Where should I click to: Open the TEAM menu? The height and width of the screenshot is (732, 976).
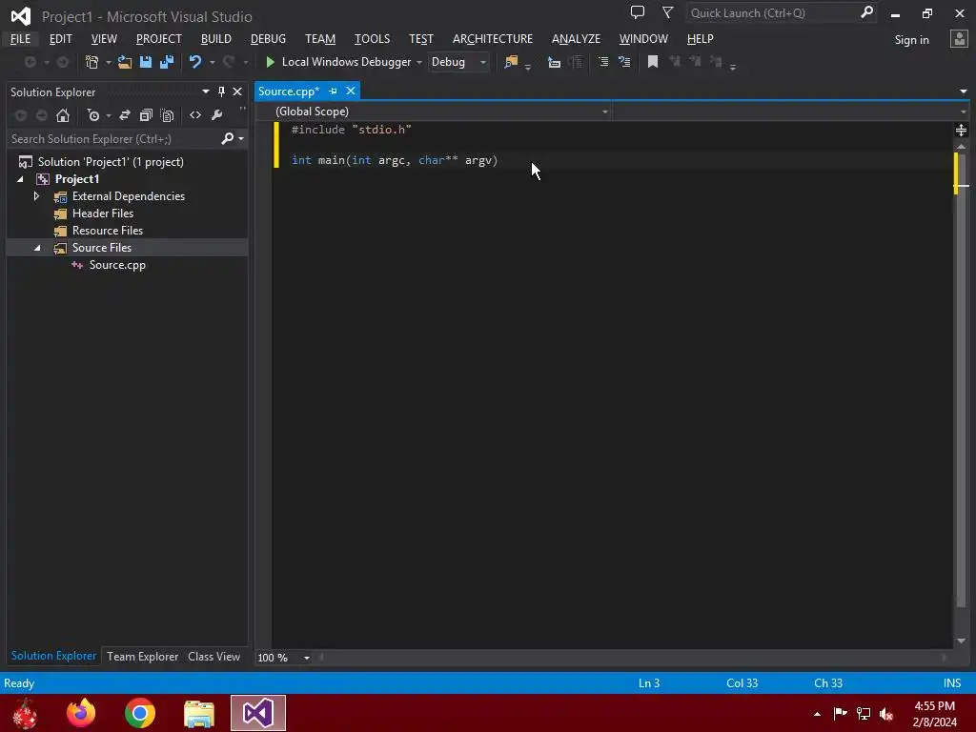[x=320, y=38]
